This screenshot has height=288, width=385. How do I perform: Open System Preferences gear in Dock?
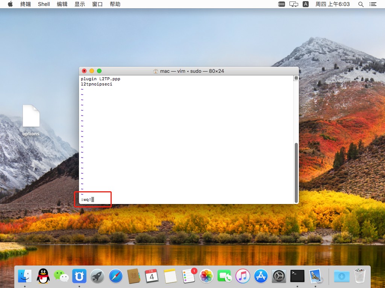[x=279, y=276]
